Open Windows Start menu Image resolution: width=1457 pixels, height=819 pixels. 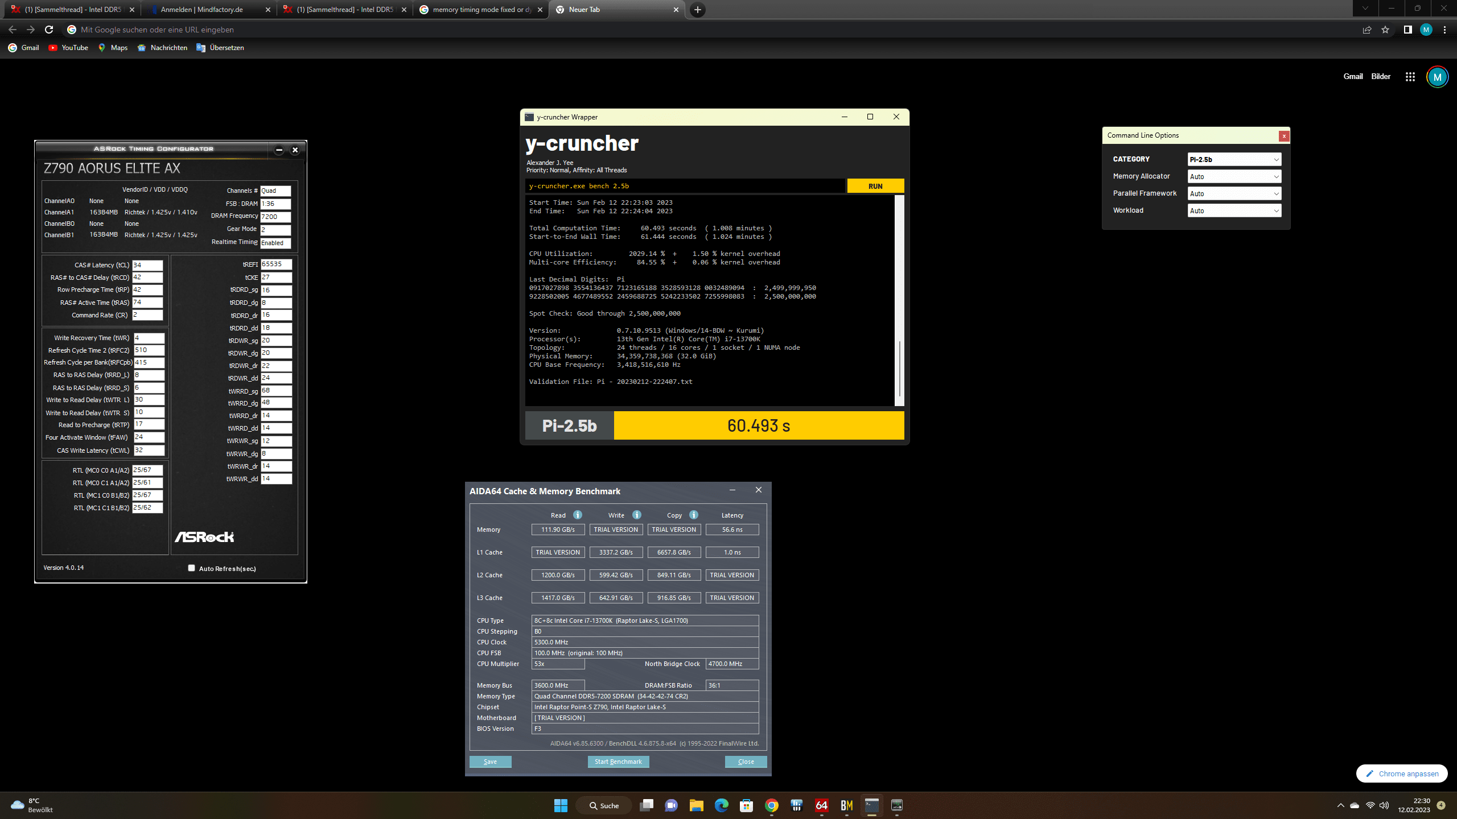(x=561, y=805)
